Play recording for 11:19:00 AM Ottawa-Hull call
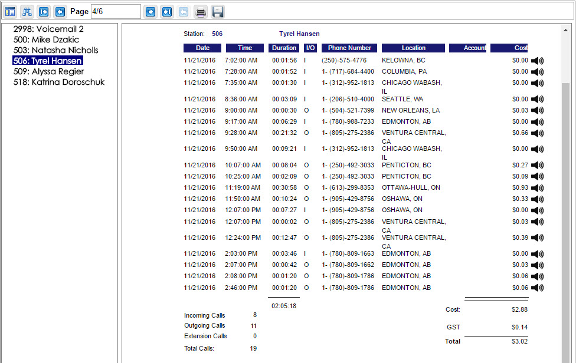The height and width of the screenshot is (363, 576). point(537,188)
